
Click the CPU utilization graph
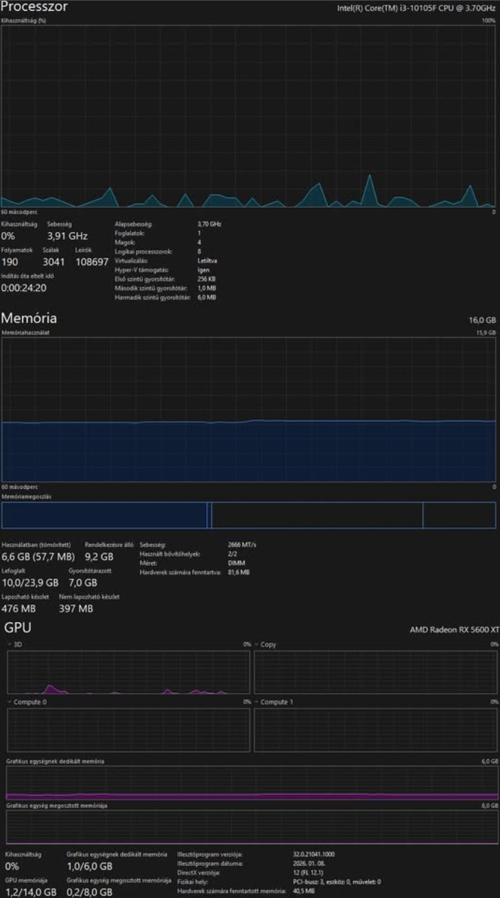point(248,117)
